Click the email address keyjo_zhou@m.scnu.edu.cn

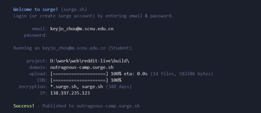[x=82, y=29]
